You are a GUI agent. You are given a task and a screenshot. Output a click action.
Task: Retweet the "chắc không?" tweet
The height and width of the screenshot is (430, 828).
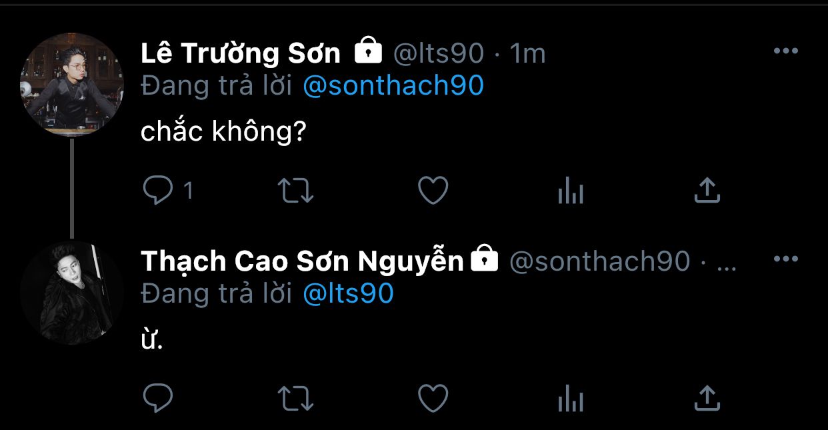[x=295, y=191]
